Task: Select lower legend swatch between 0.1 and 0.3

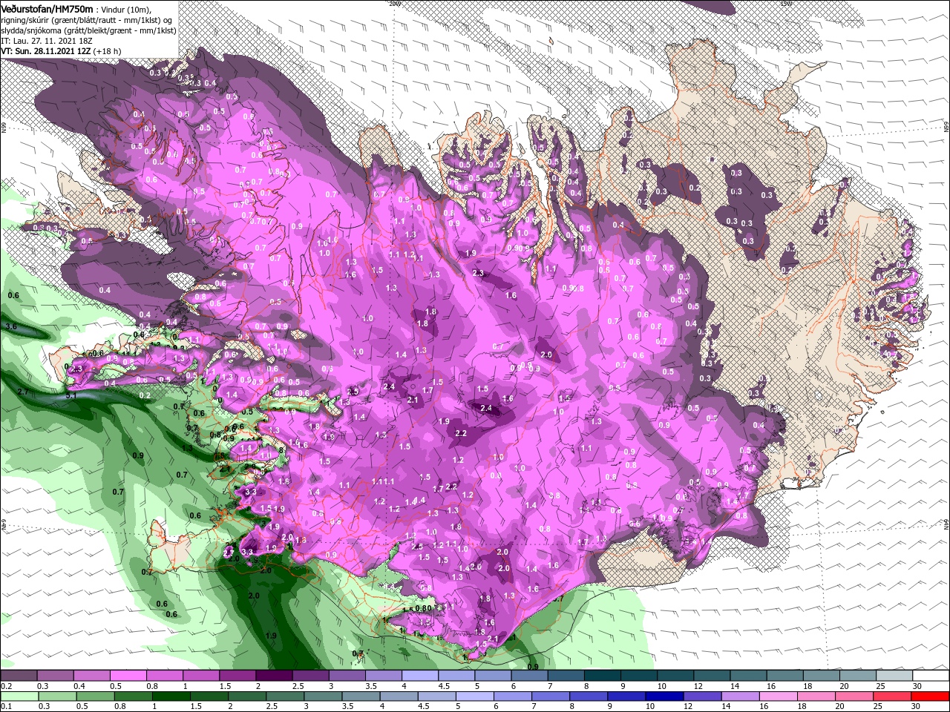Action: (x=19, y=696)
